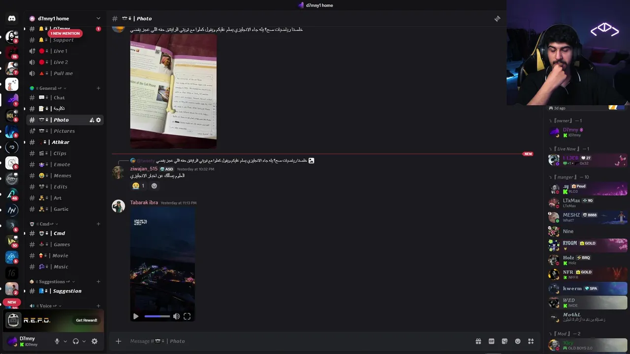
Task: Open member MESHZ in members list
Action: (x=588, y=217)
